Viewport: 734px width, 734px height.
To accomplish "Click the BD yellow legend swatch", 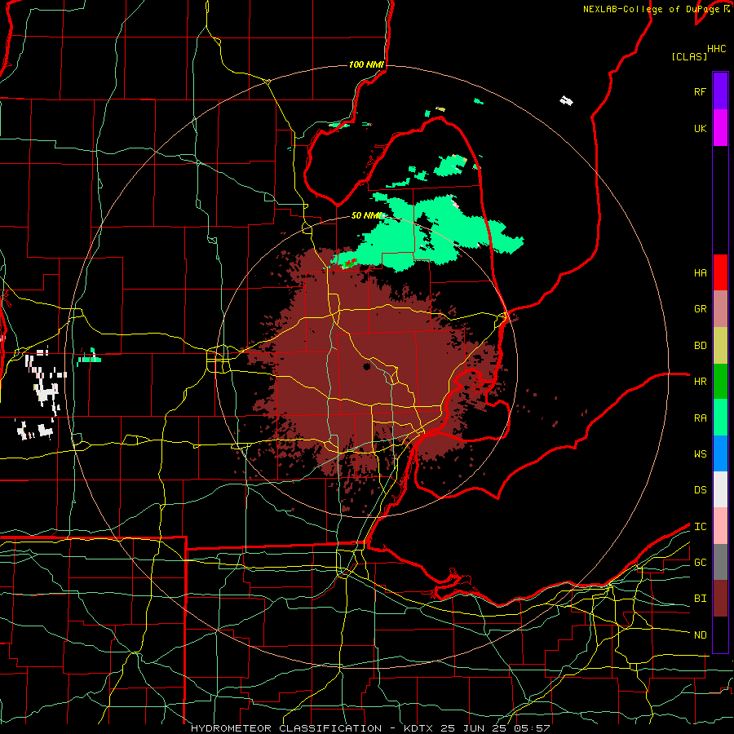I will (x=720, y=346).
